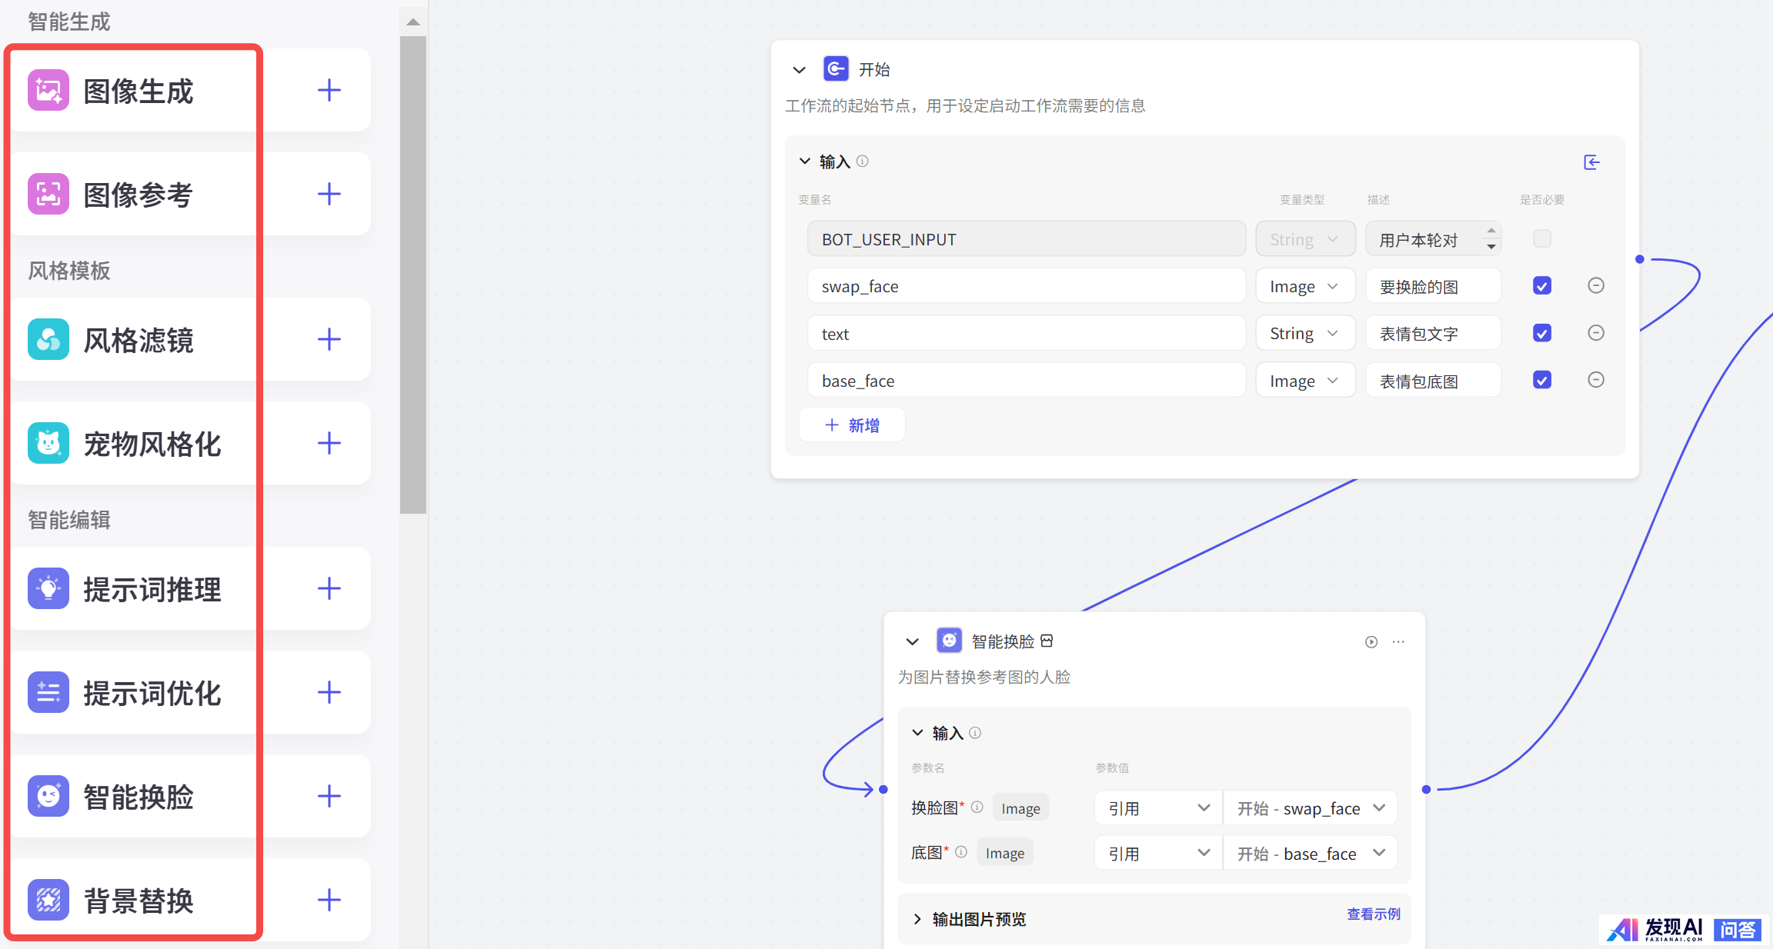Open 智能换脸 node more options menu
Image resolution: width=1773 pixels, height=949 pixels.
1398,642
